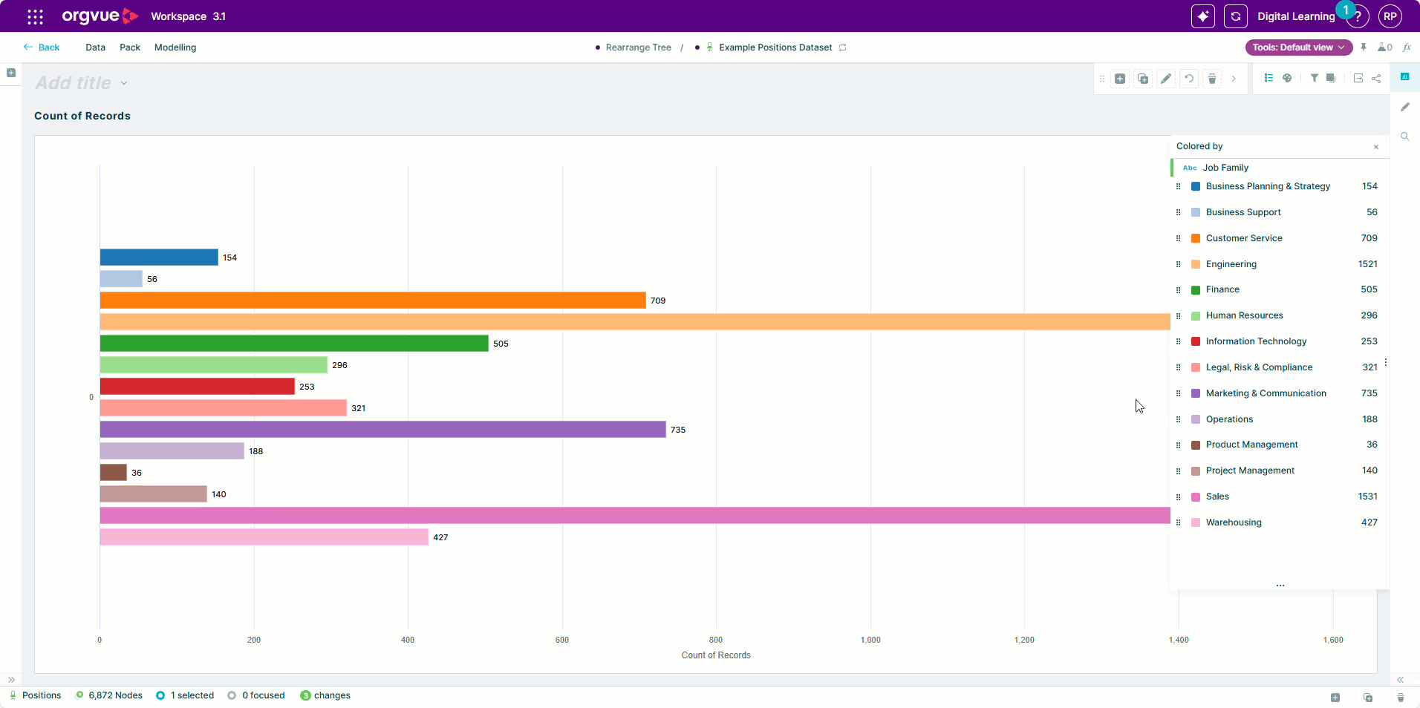Open the Pack menu
This screenshot has width=1420, height=708.
pyautogui.click(x=130, y=47)
